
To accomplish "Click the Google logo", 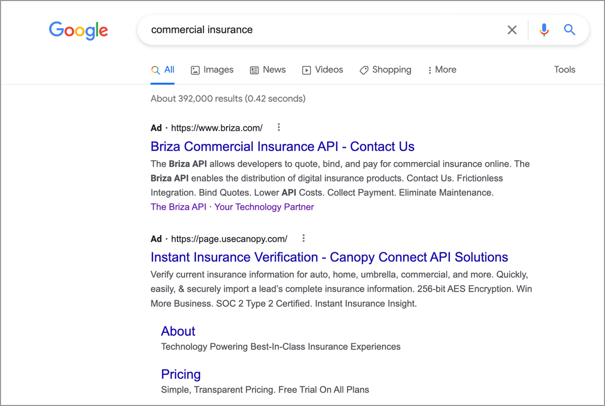I will tap(78, 30).
